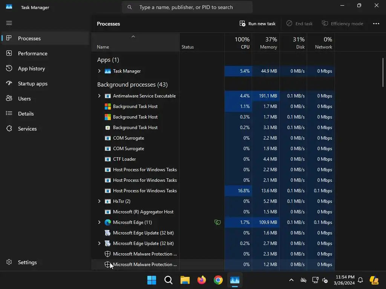Click the Processes sidebar icon
This screenshot has width=386, height=289.
(x=9, y=38)
